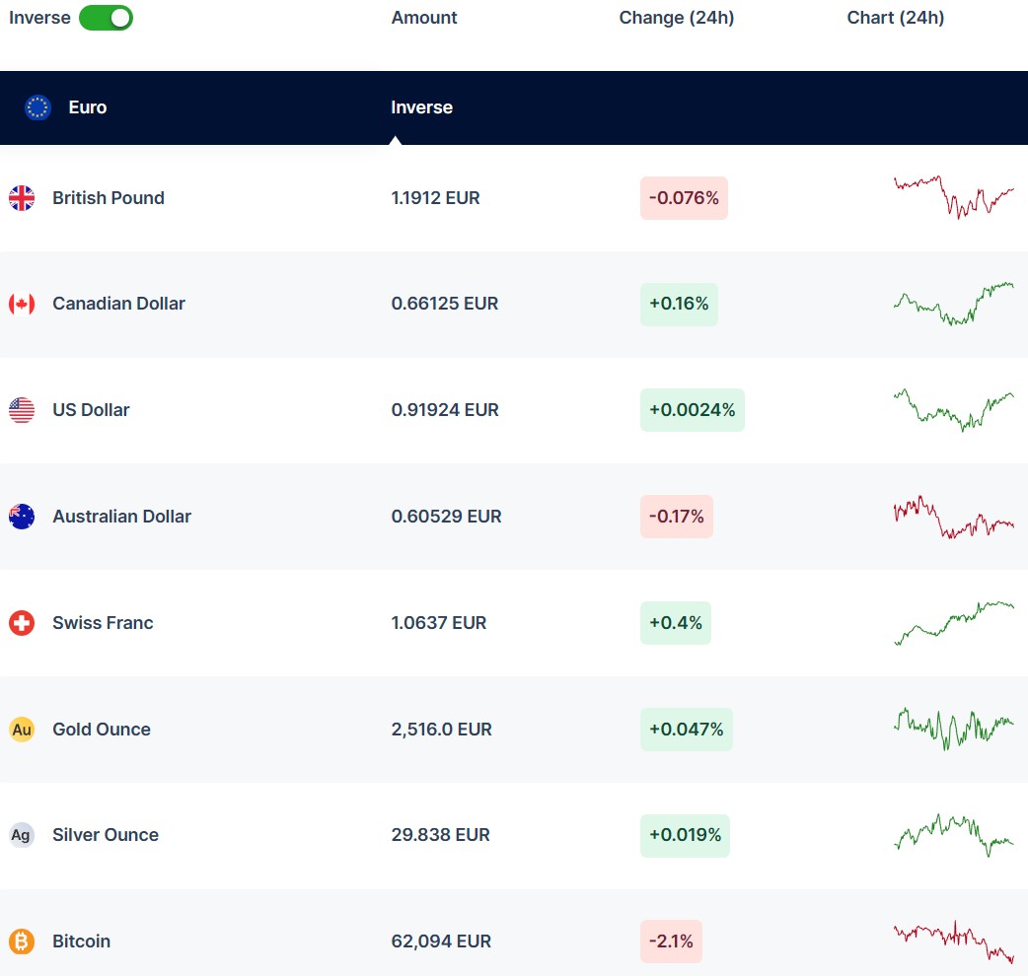Sort by the Change (24h) column header

(x=676, y=18)
